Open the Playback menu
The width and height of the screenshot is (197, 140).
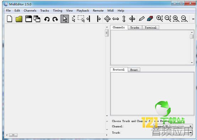[x=83, y=11]
